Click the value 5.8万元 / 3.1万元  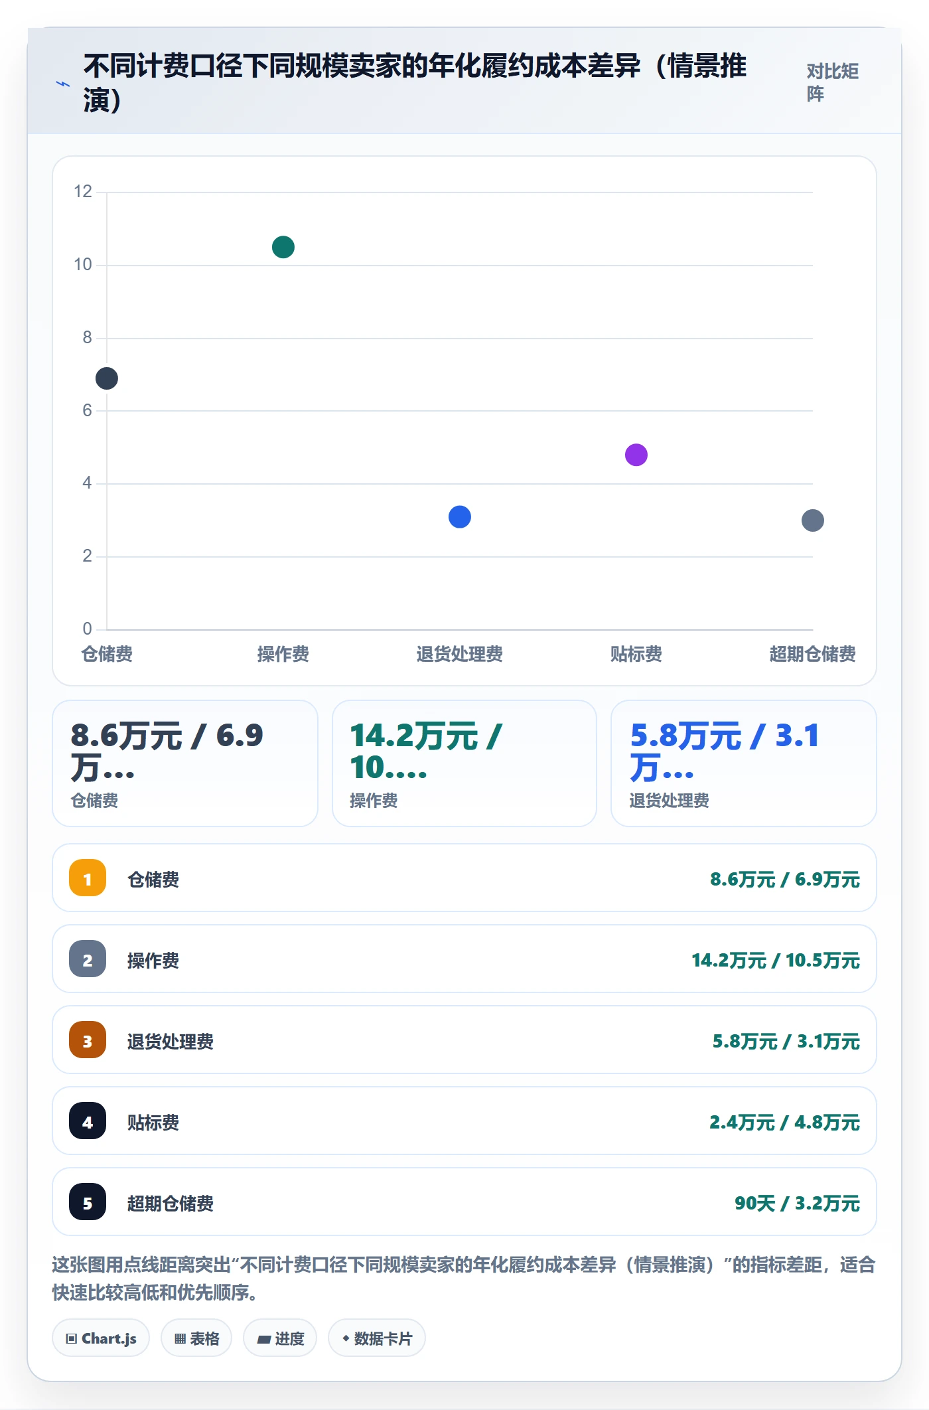pyautogui.click(x=786, y=1042)
